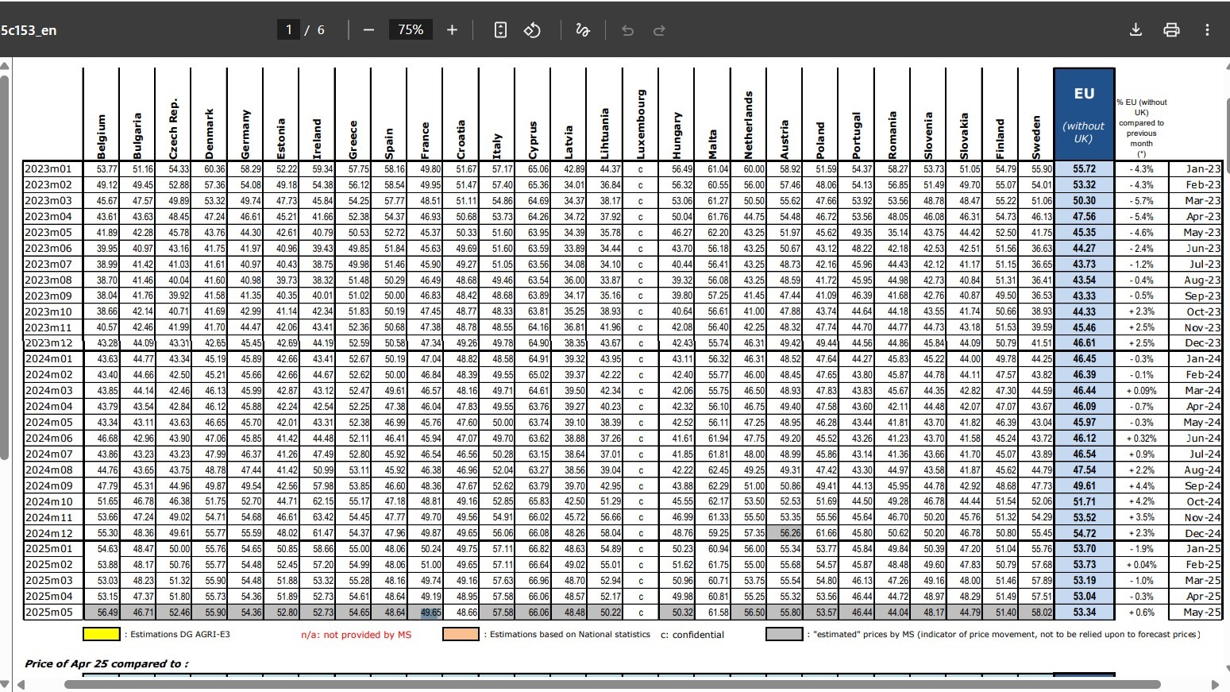
Task: Click the highlighted France 2025m05 value 49.65
Action: (x=431, y=613)
